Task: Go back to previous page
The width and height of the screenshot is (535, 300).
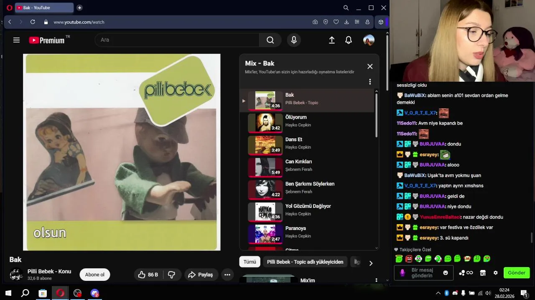Action: [10, 22]
